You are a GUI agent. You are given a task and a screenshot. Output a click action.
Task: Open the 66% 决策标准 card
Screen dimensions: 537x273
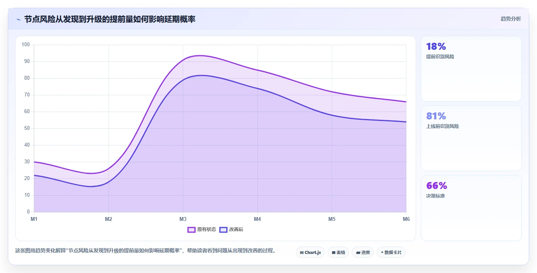click(471, 208)
